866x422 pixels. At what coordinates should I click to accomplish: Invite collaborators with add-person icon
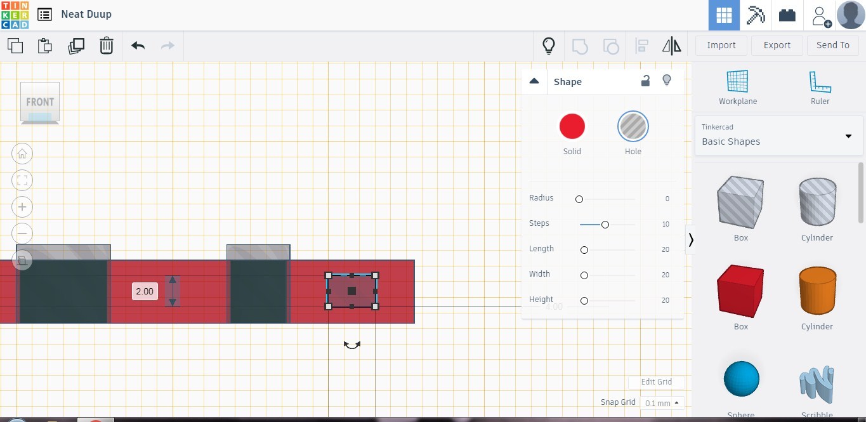pyautogui.click(x=822, y=15)
